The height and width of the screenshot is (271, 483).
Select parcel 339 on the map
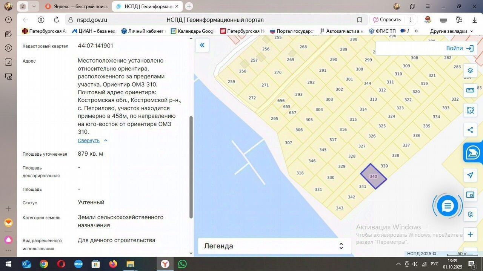click(384, 166)
